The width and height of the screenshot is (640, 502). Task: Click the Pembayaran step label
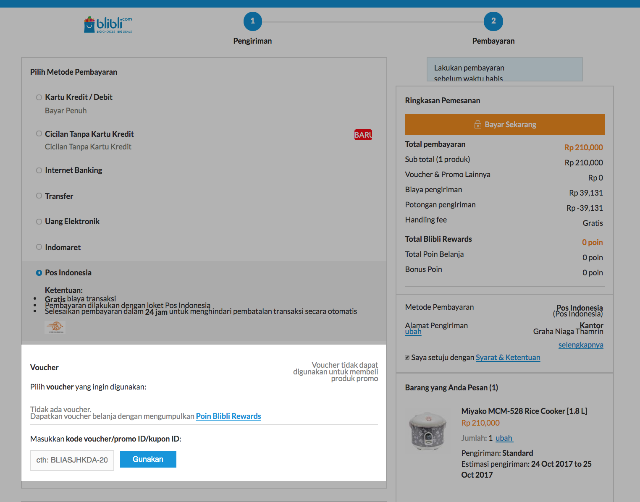[x=493, y=41]
